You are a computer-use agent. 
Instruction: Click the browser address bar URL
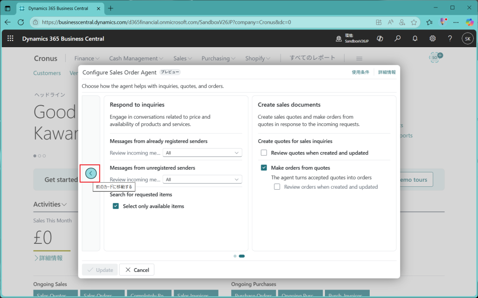(167, 22)
